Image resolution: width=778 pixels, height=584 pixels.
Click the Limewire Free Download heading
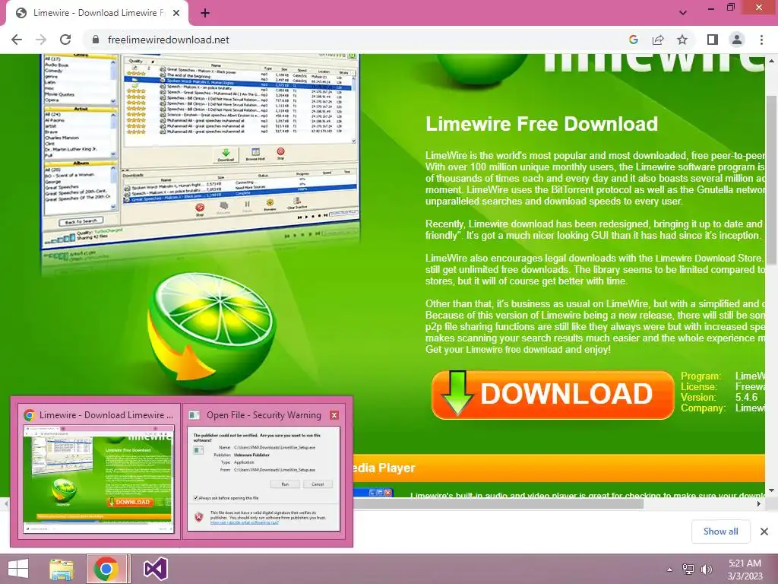pyautogui.click(x=541, y=124)
